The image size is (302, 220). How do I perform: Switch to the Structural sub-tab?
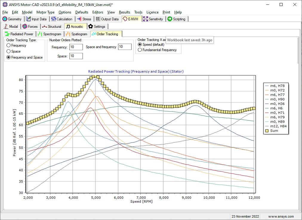click(x=52, y=26)
